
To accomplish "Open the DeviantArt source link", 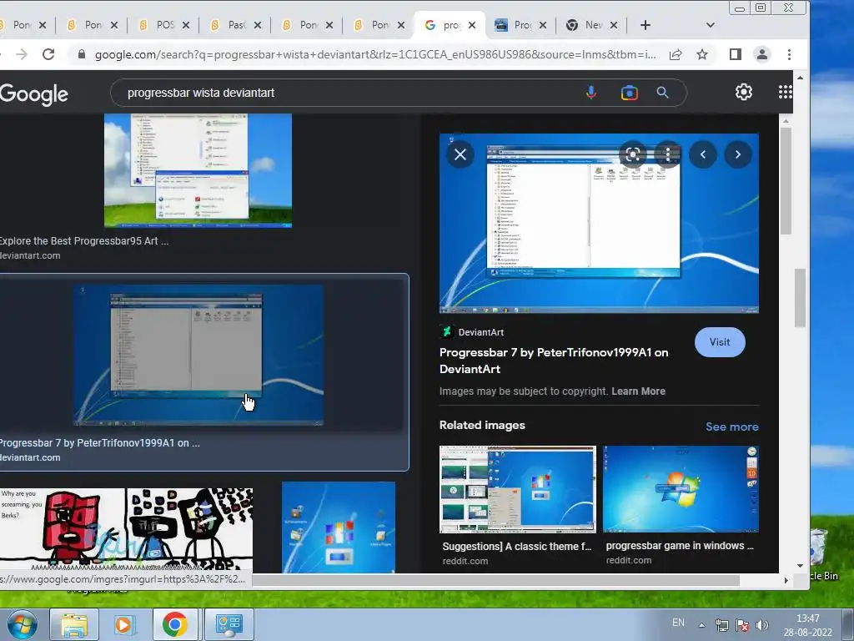I will [x=472, y=332].
